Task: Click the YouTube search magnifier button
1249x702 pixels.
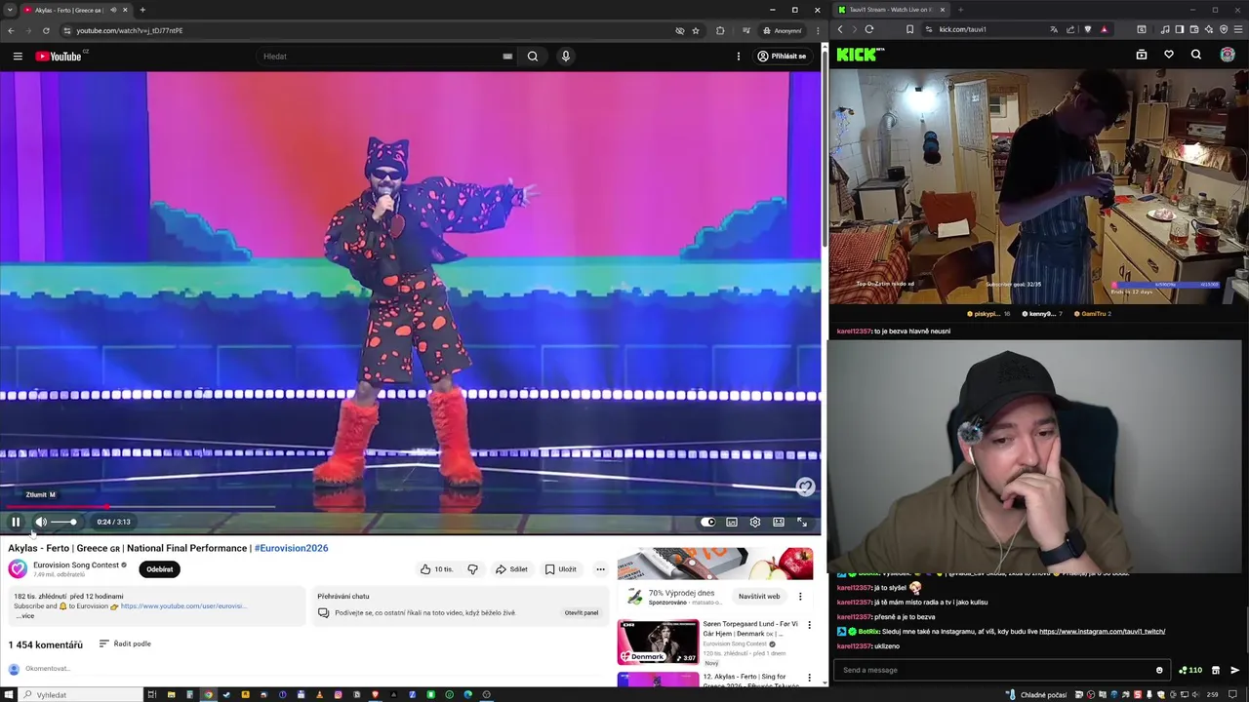Action: click(533, 57)
